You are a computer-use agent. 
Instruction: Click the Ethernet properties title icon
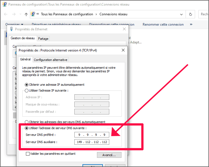click(x=11, y=29)
